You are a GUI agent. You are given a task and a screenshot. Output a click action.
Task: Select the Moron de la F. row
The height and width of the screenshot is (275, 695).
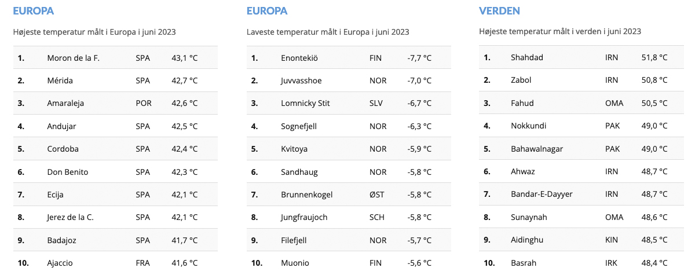point(115,57)
